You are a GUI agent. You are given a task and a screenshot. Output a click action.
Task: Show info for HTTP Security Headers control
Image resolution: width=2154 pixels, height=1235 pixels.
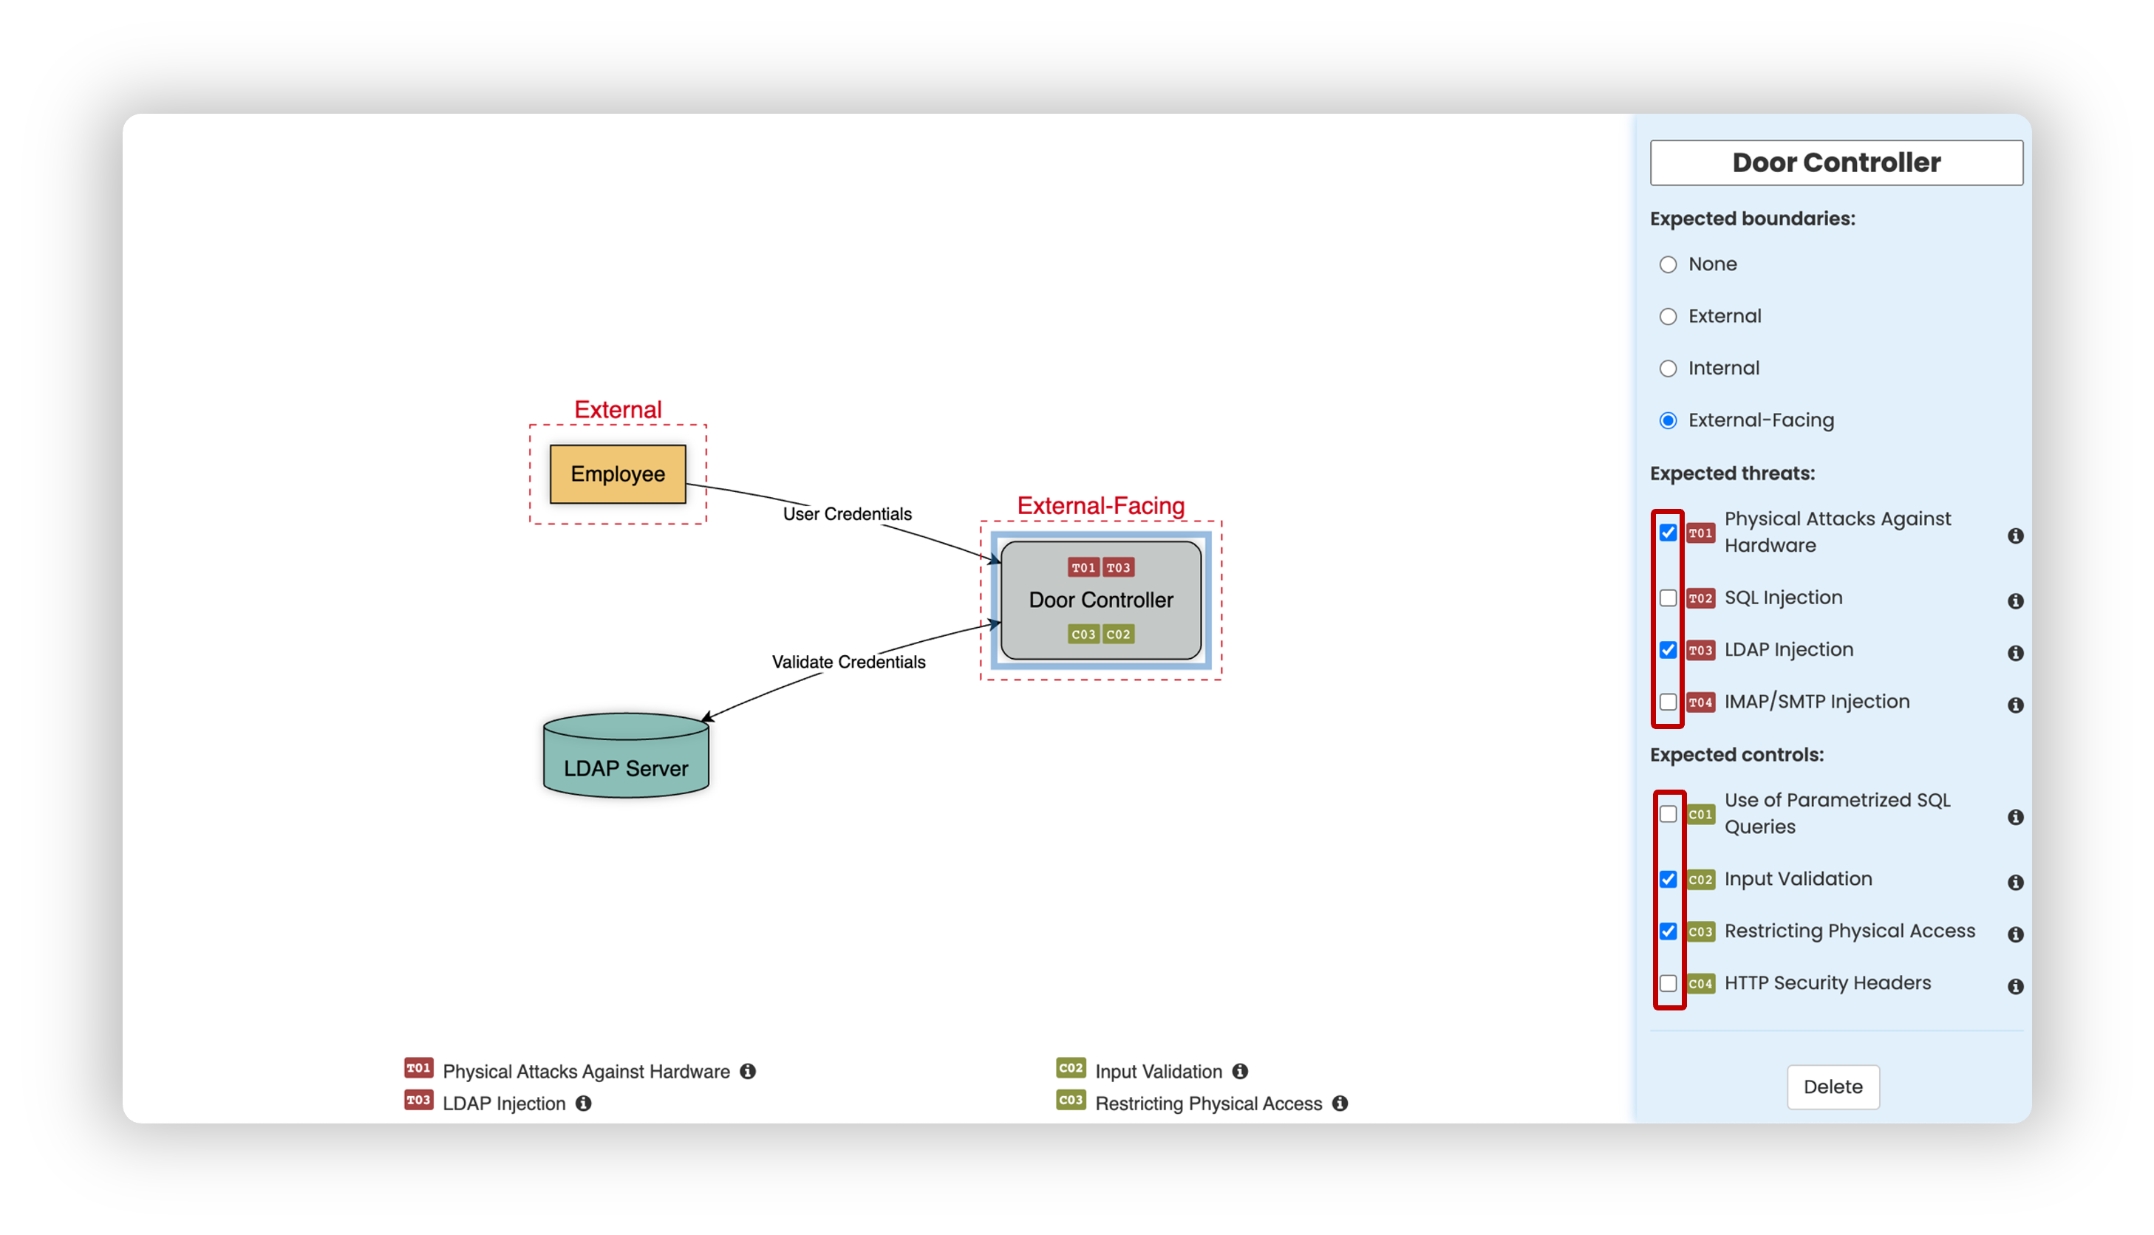(2015, 987)
